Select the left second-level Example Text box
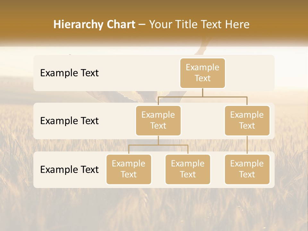Viewport: 308px width, 231px height. 158,120
